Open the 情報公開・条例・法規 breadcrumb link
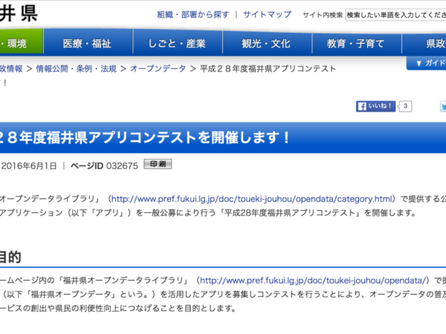The image size is (446, 334). pyautogui.click(x=77, y=69)
